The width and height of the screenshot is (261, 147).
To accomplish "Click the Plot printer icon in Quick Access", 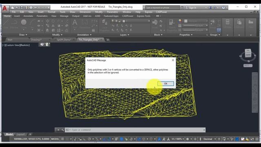I will 31,7.
